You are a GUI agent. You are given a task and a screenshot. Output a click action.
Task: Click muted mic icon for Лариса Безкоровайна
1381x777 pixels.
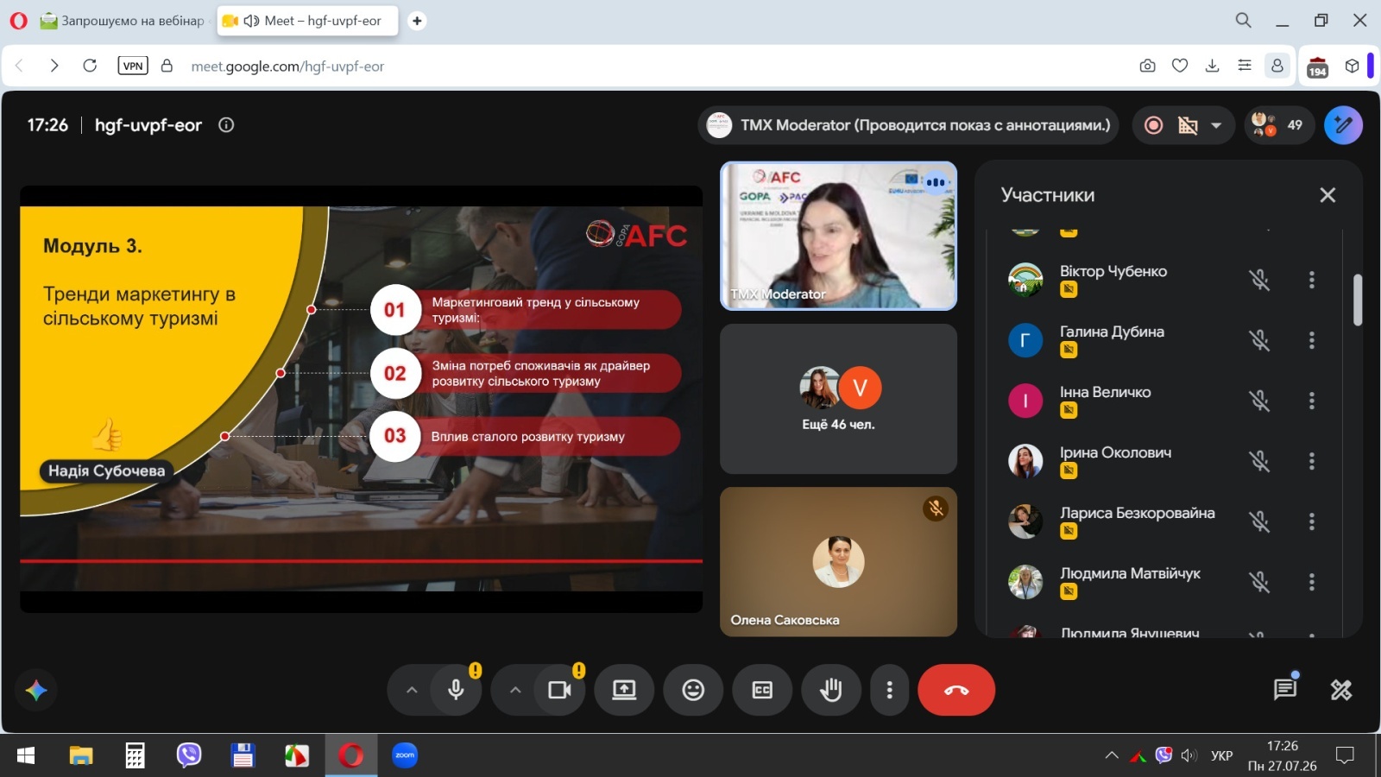[1260, 521]
